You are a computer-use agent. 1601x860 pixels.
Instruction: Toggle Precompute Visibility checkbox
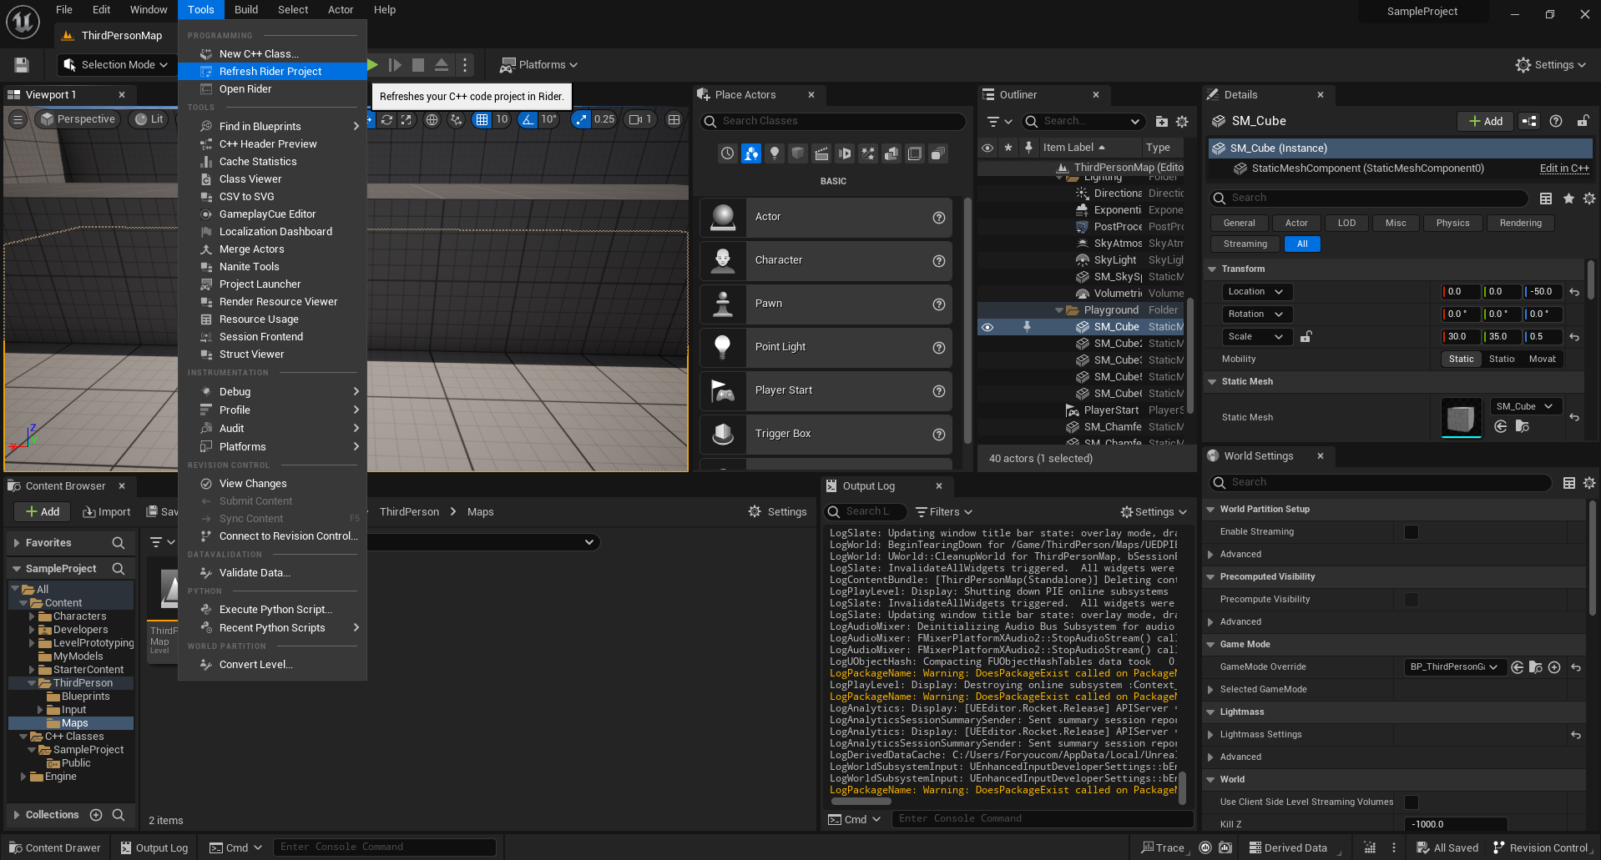[1412, 600]
